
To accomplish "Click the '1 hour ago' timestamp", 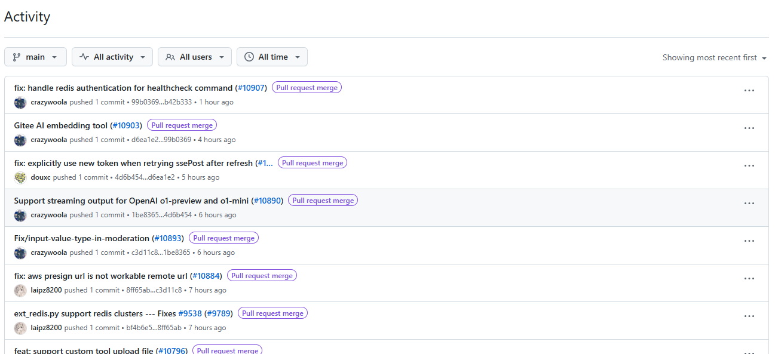I will coord(216,102).
